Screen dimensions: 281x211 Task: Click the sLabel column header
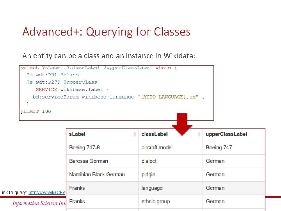(102, 134)
